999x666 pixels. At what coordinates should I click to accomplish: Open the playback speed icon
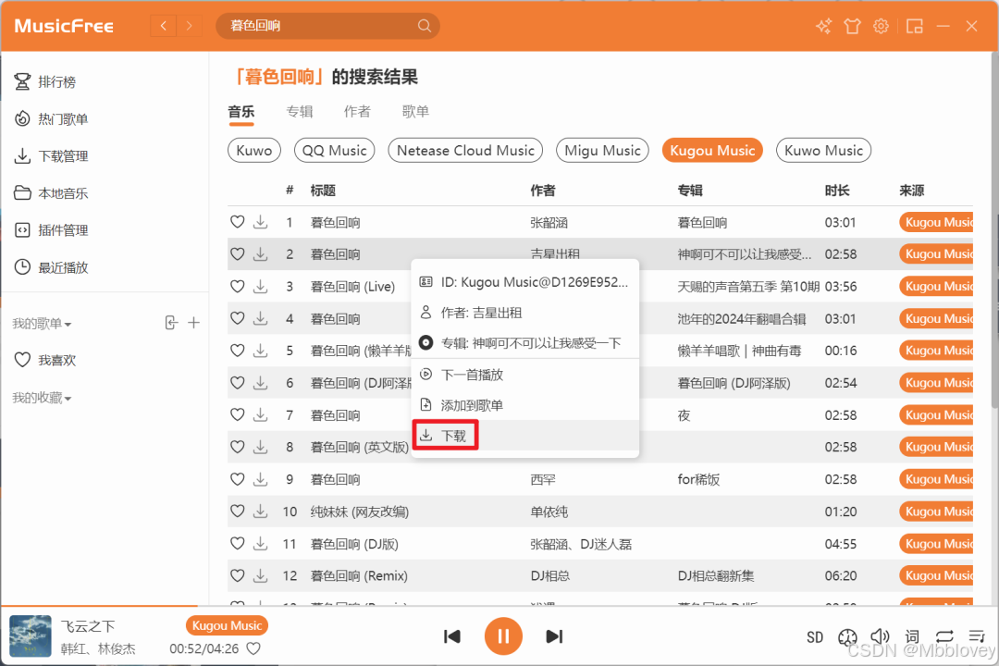847,636
